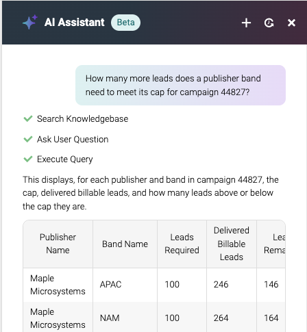307x332 pixels.
Task: Click the Publisher Name column header
Action: tap(58, 244)
